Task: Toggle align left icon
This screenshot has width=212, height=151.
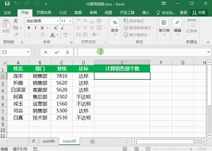Action: (78, 28)
